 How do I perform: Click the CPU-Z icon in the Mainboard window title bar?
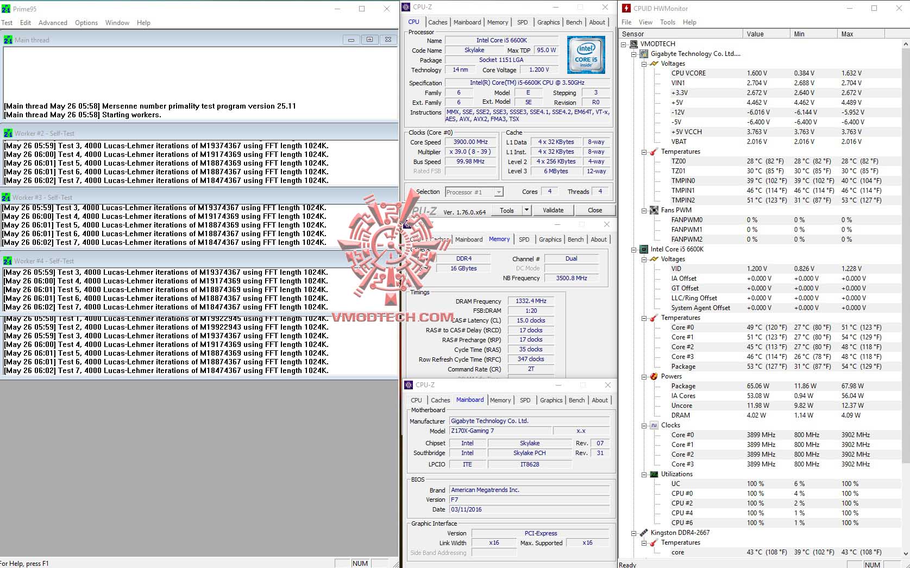tap(409, 385)
